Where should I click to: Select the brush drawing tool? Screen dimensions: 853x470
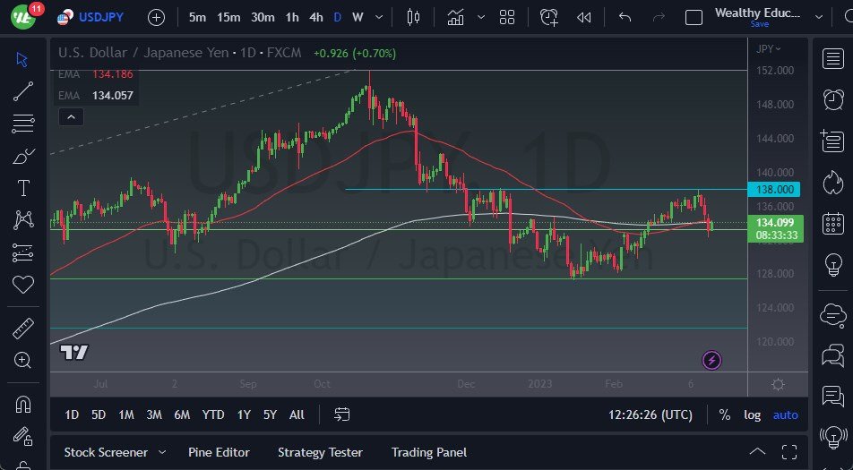pos(23,156)
